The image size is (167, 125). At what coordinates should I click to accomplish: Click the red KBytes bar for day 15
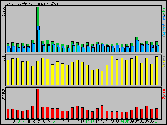coord(77,112)
